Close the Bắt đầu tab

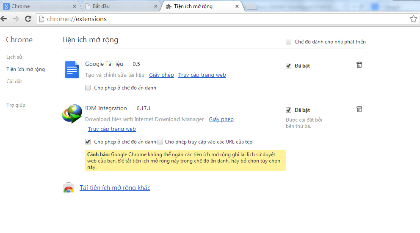click(x=156, y=6)
